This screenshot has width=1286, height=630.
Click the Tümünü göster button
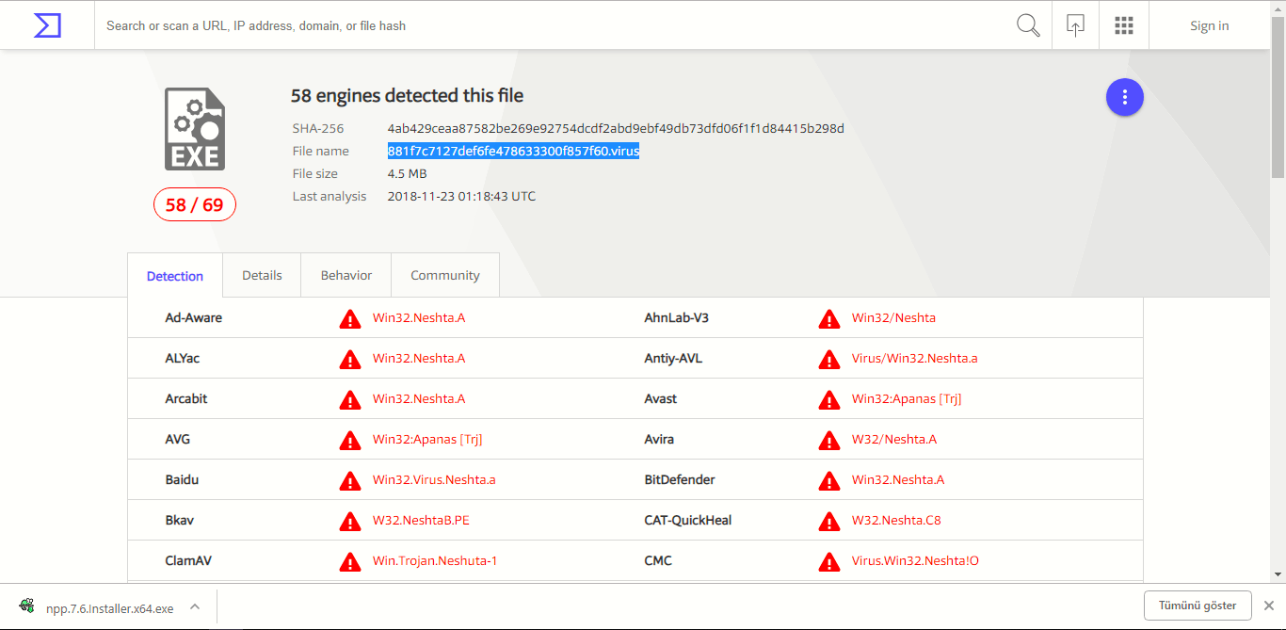click(1198, 606)
